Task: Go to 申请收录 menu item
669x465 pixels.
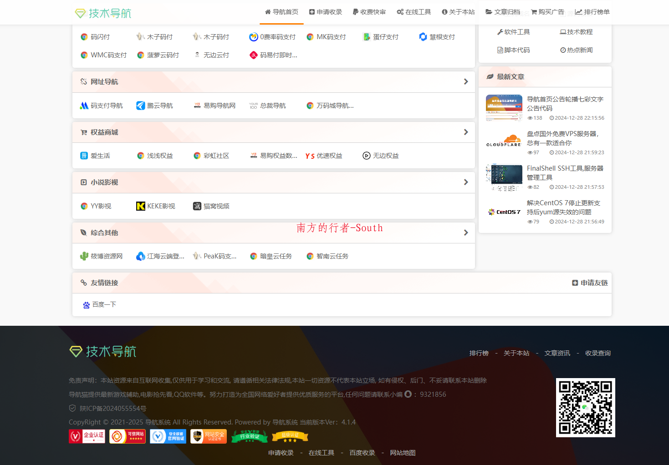Action: point(326,12)
